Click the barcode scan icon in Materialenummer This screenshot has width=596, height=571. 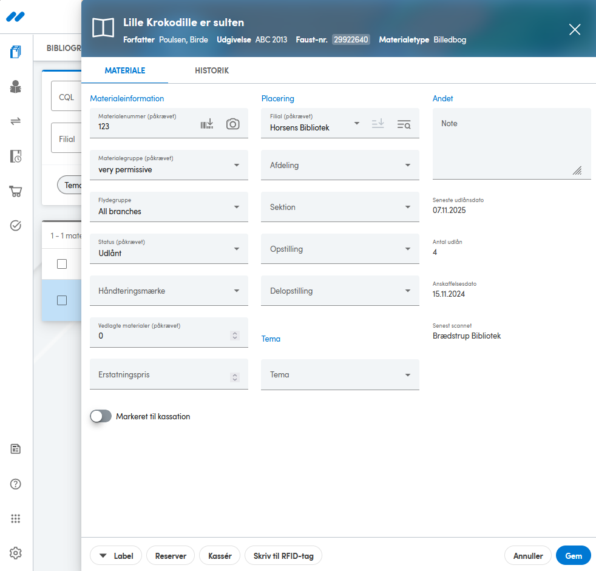207,124
